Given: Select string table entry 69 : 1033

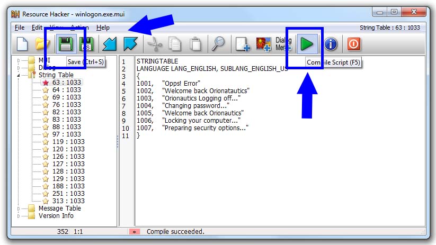Looking at the screenshot, I should click(66, 97).
